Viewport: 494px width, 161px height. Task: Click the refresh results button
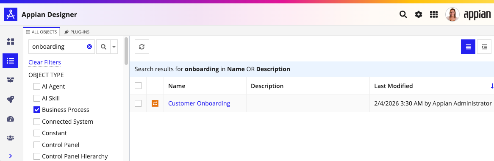click(142, 47)
